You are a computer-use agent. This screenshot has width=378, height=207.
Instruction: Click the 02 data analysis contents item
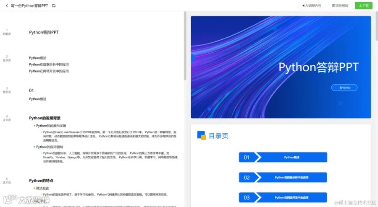[x=283, y=177]
